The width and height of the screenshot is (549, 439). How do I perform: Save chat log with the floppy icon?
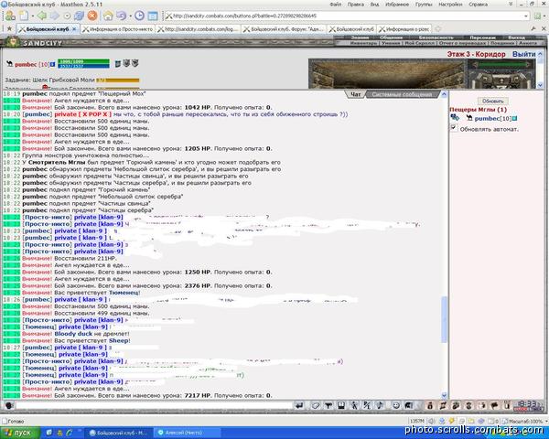point(341,405)
